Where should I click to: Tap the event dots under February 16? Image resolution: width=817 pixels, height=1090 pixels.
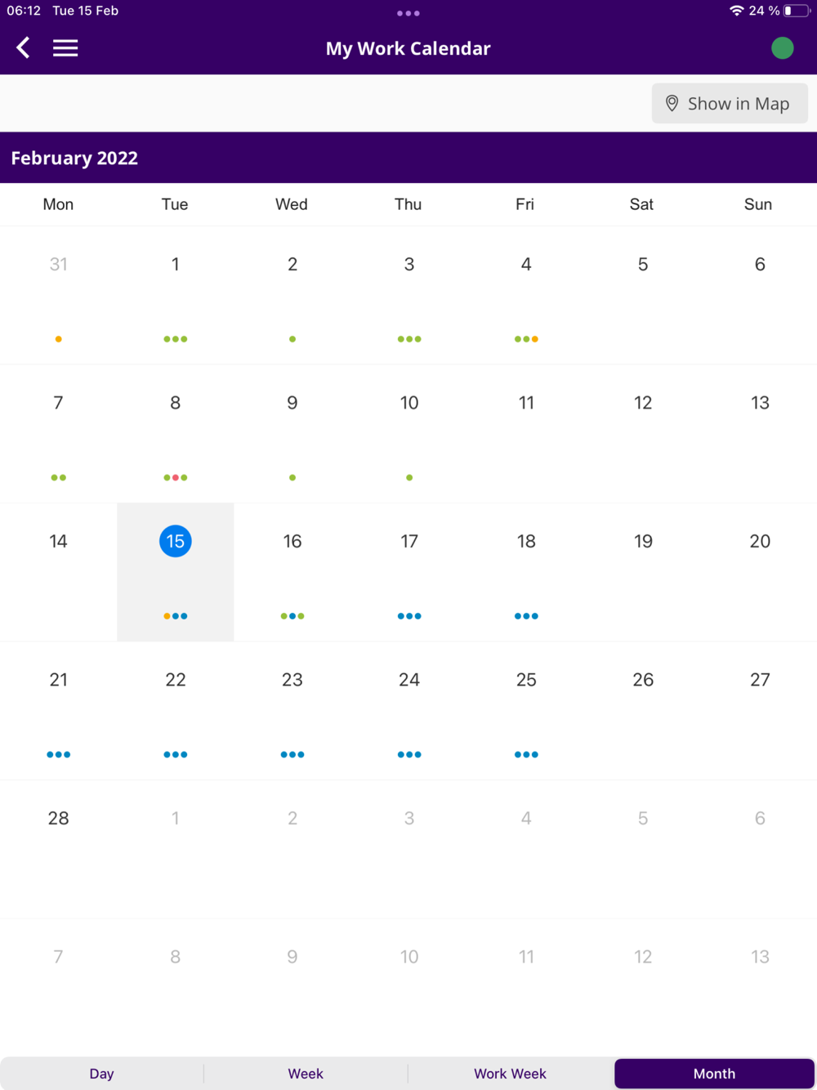coord(292,616)
